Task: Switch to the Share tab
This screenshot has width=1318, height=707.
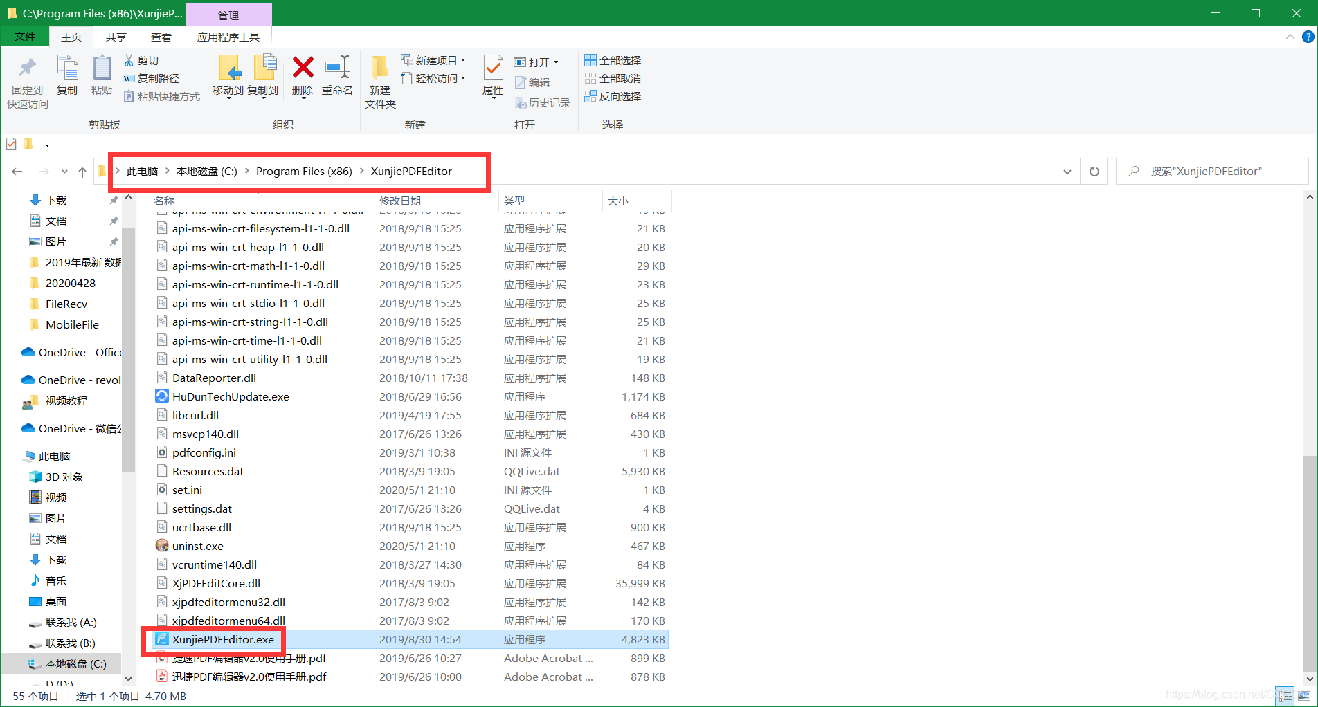Action: 116,37
